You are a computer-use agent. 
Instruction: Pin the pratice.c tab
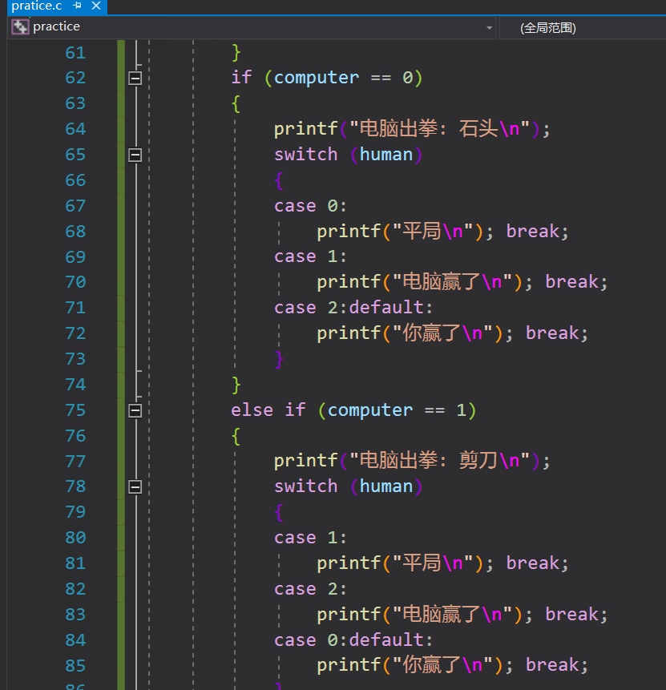tap(78, 6)
